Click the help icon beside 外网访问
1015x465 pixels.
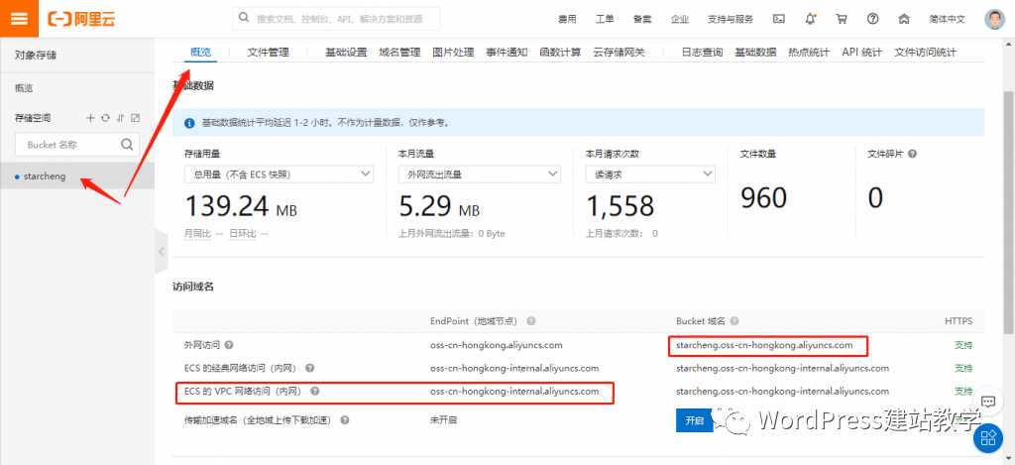click(x=229, y=345)
